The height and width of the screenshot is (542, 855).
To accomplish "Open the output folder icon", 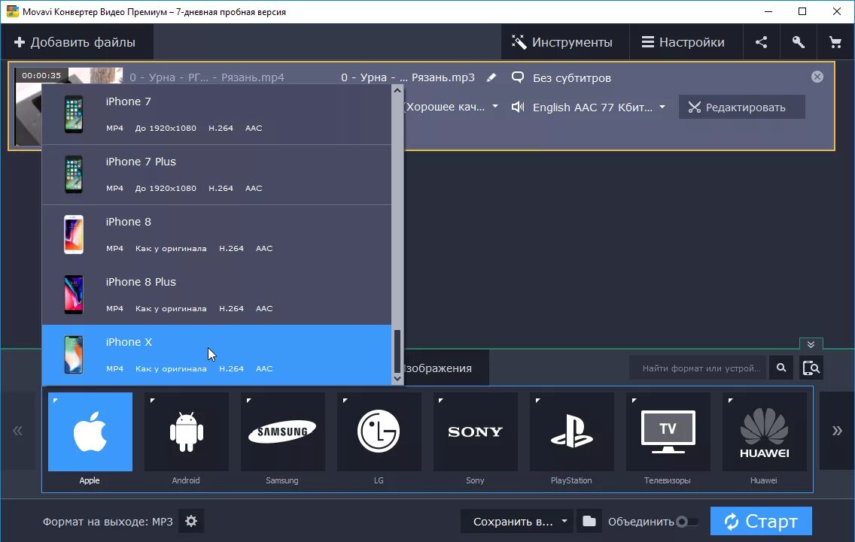I will point(589,521).
